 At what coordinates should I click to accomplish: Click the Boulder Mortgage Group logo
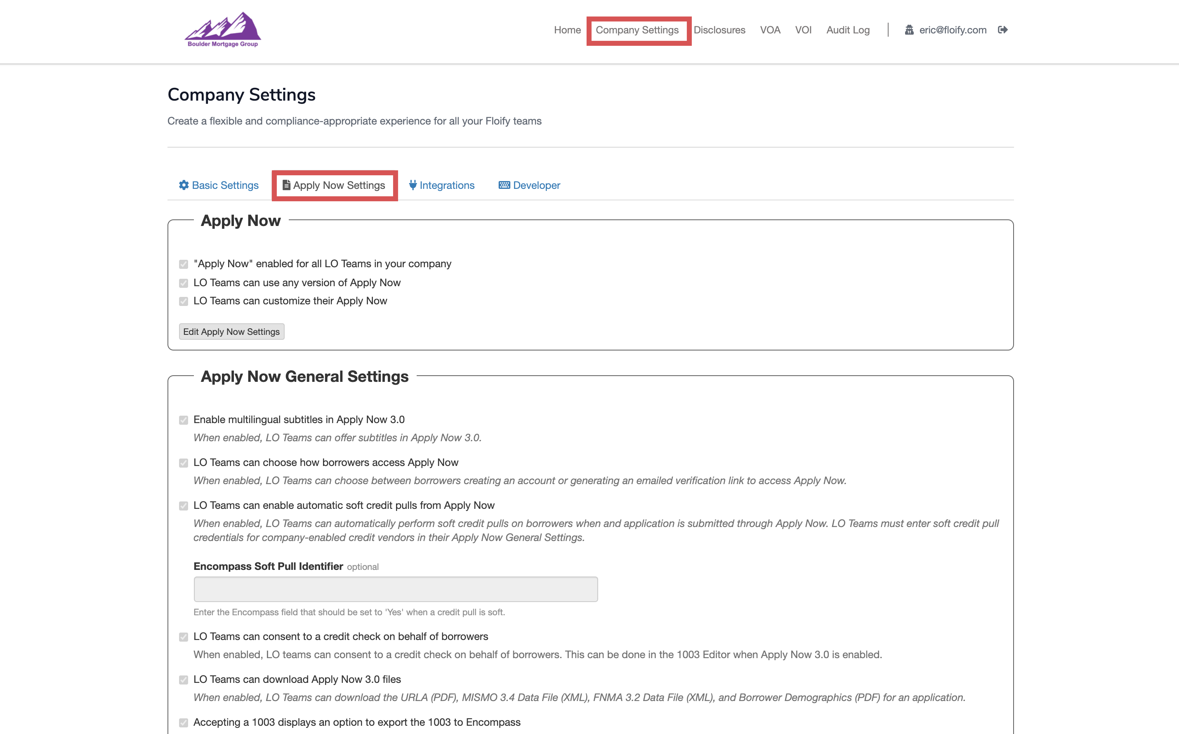223,30
